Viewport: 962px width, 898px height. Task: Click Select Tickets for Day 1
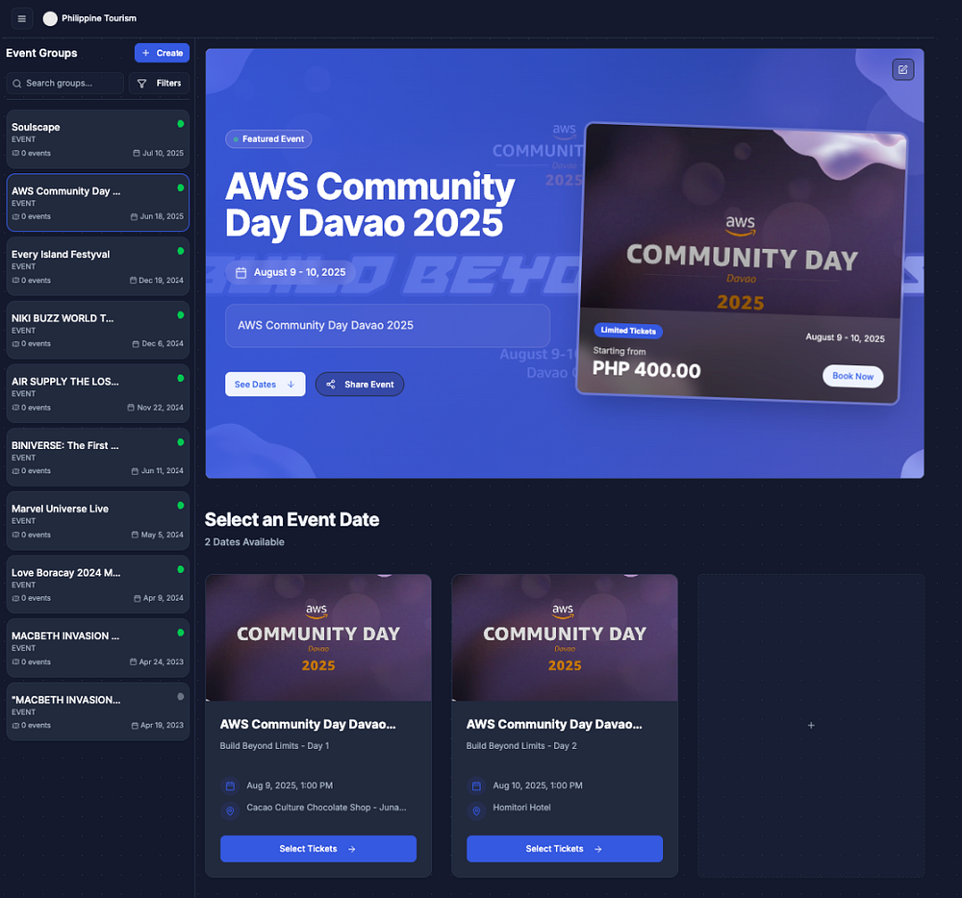click(317, 849)
